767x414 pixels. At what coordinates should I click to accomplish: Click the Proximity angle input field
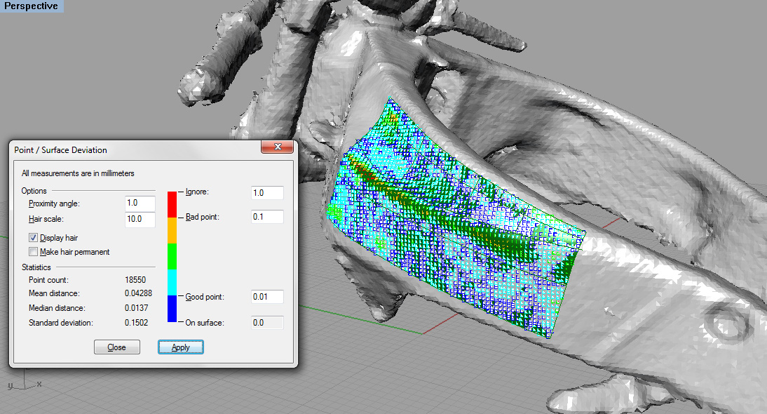click(x=140, y=203)
